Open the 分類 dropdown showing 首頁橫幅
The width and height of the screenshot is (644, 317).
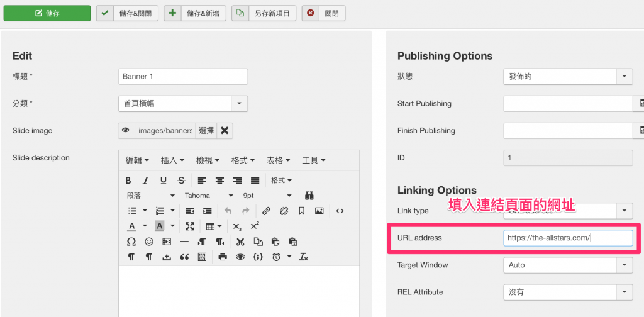click(x=182, y=104)
